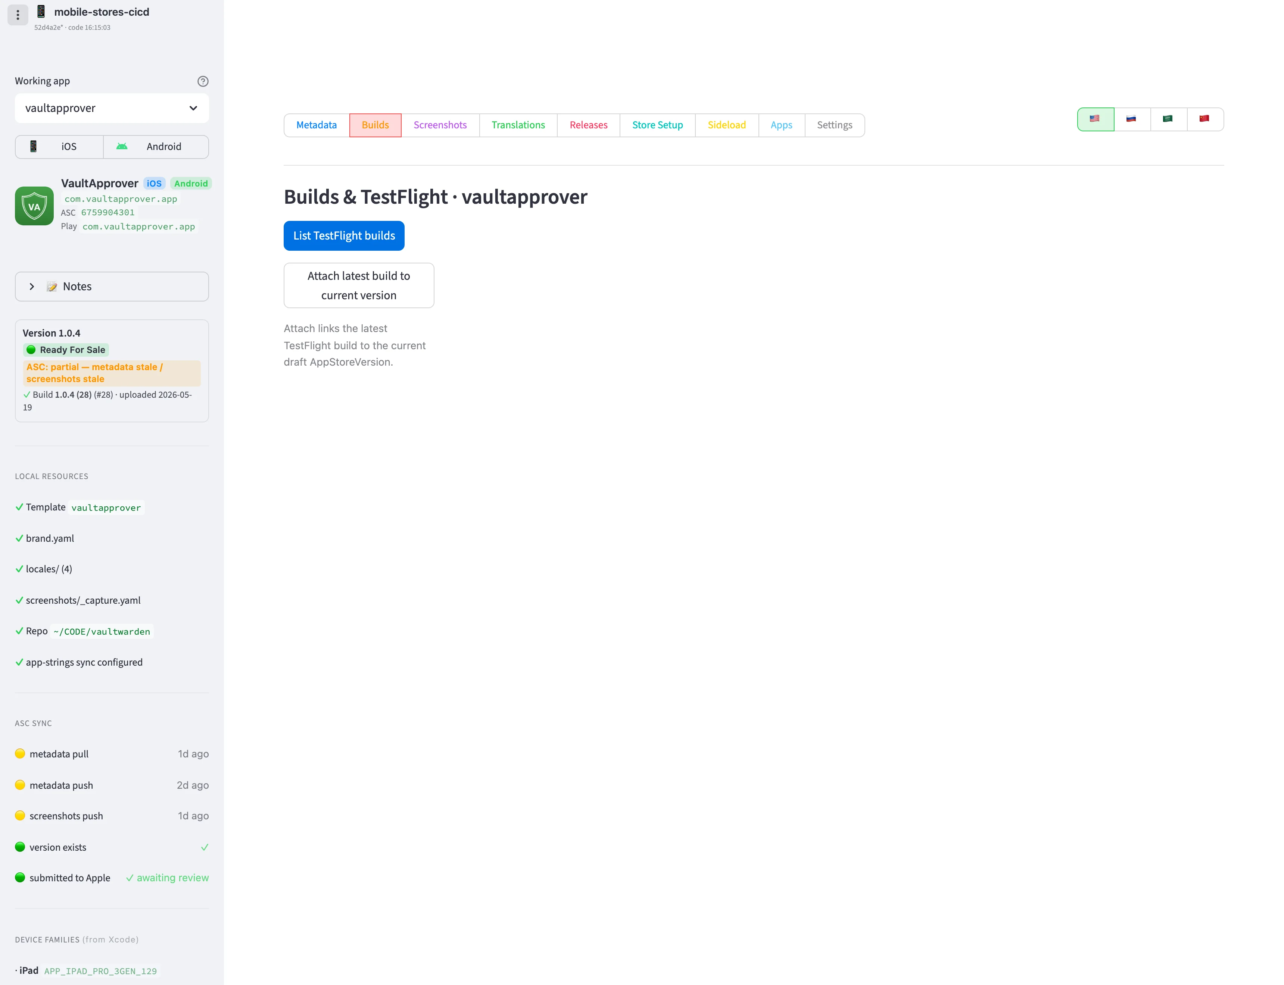Click the Version 1.0.4 heading

point(52,333)
